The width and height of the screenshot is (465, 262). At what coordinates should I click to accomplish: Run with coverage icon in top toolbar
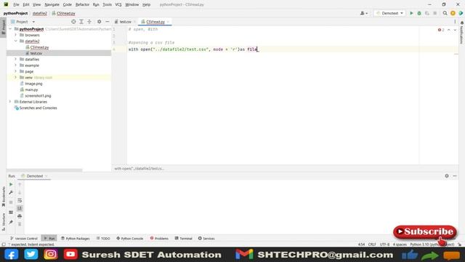tap(427, 13)
